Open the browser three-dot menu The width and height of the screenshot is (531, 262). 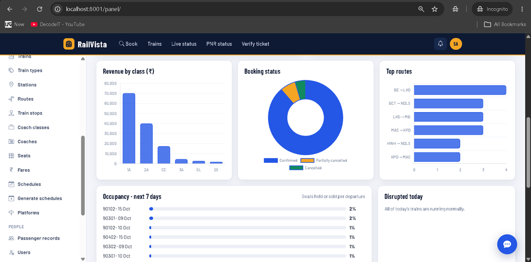(x=522, y=9)
